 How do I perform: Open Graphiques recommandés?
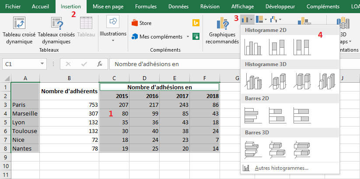pyautogui.click(x=222, y=30)
